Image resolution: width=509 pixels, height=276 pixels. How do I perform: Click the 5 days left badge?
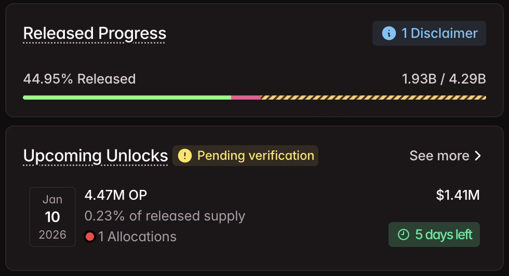pyautogui.click(x=434, y=234)
